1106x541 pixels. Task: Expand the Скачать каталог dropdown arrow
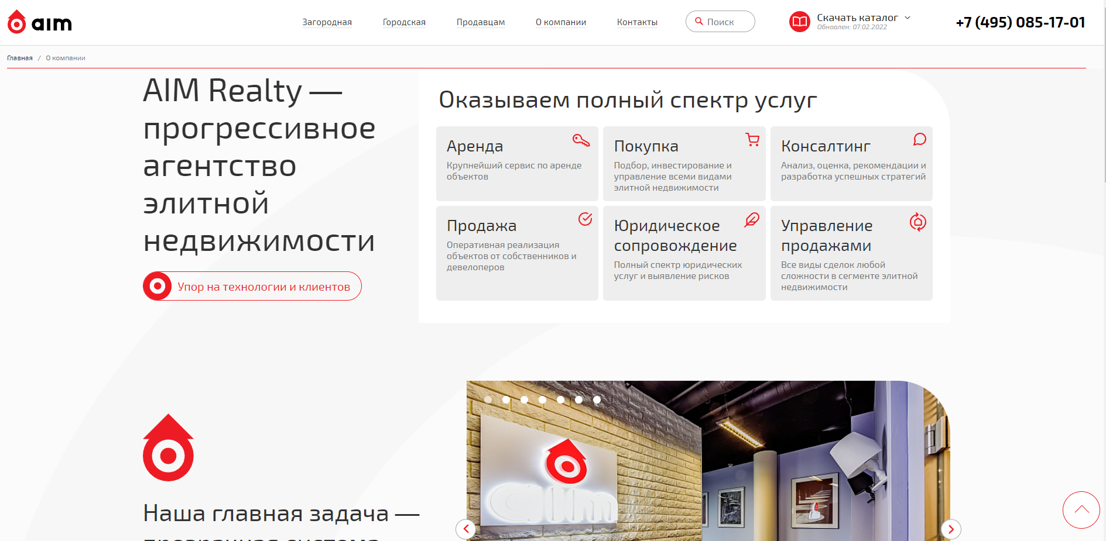908,18
